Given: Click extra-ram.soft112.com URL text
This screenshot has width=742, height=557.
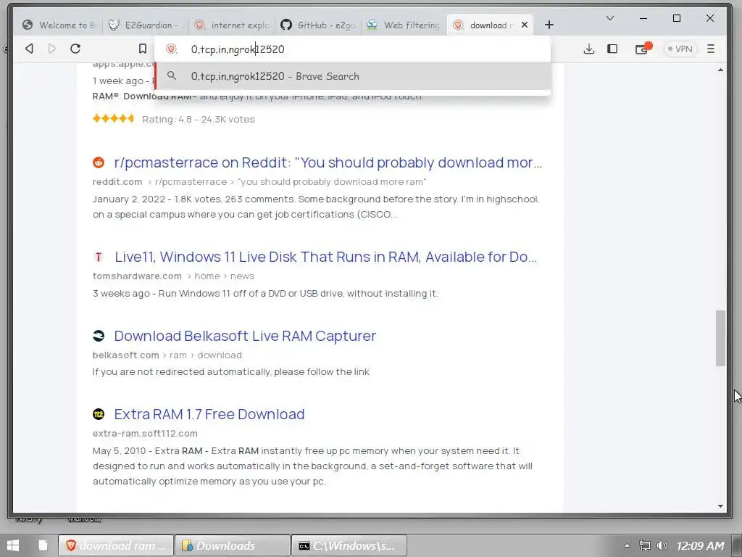Looking at the screenshot, I should pos(145,434).
